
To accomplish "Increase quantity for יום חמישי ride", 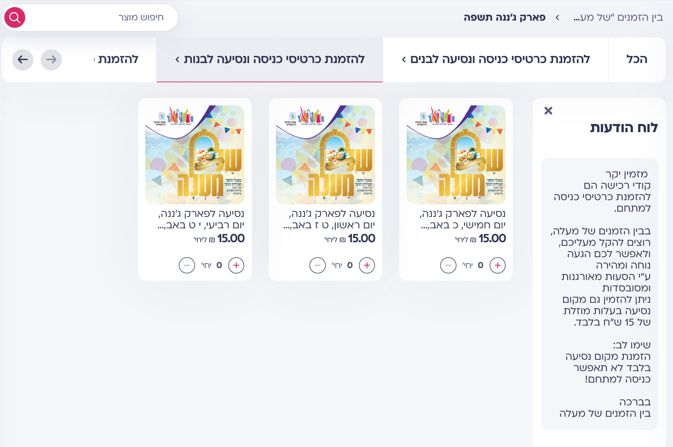I will (497, 265).
